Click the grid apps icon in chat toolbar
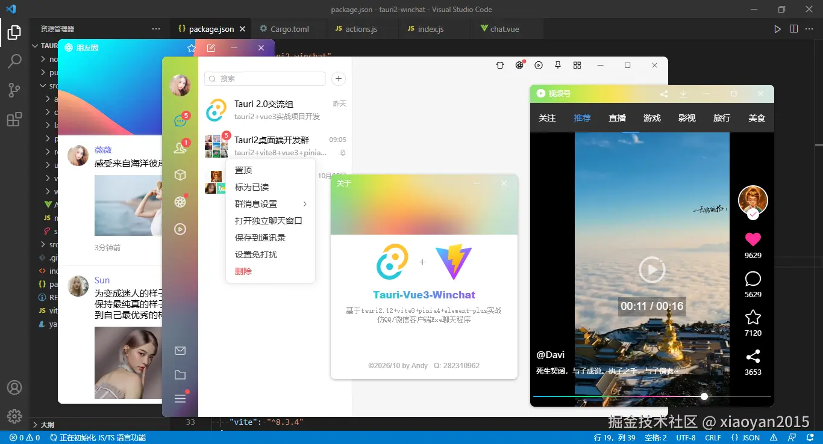823x444 pixels. pos(577,65)
